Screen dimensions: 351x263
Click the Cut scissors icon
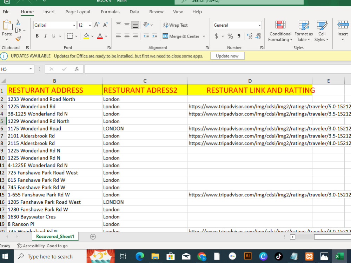[18, 22]
